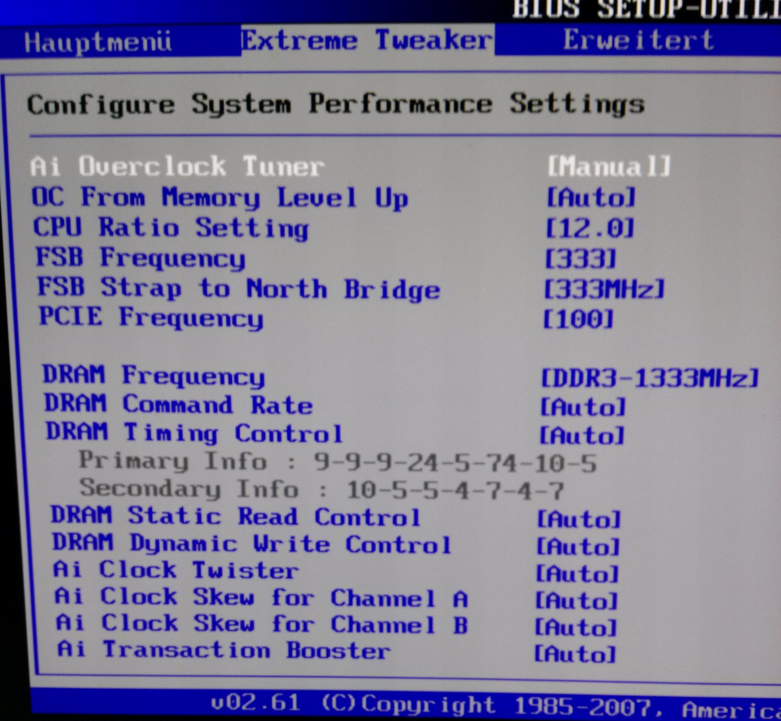Image resolution: width=781 pixels, height=721 pixels.
Task: Toggle DRAM Dynamic Write Control setting
Action: [x=578, y=547]
